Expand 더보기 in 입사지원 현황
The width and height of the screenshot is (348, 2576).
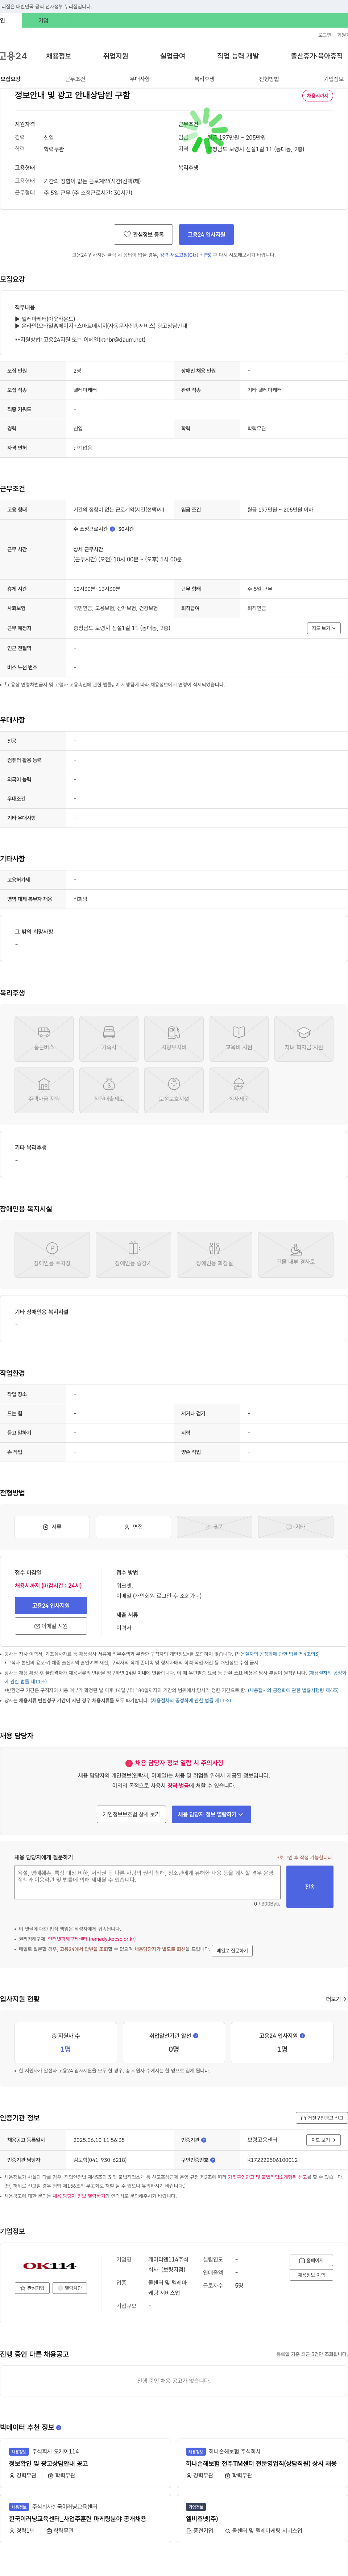[x=336, y=1999]
